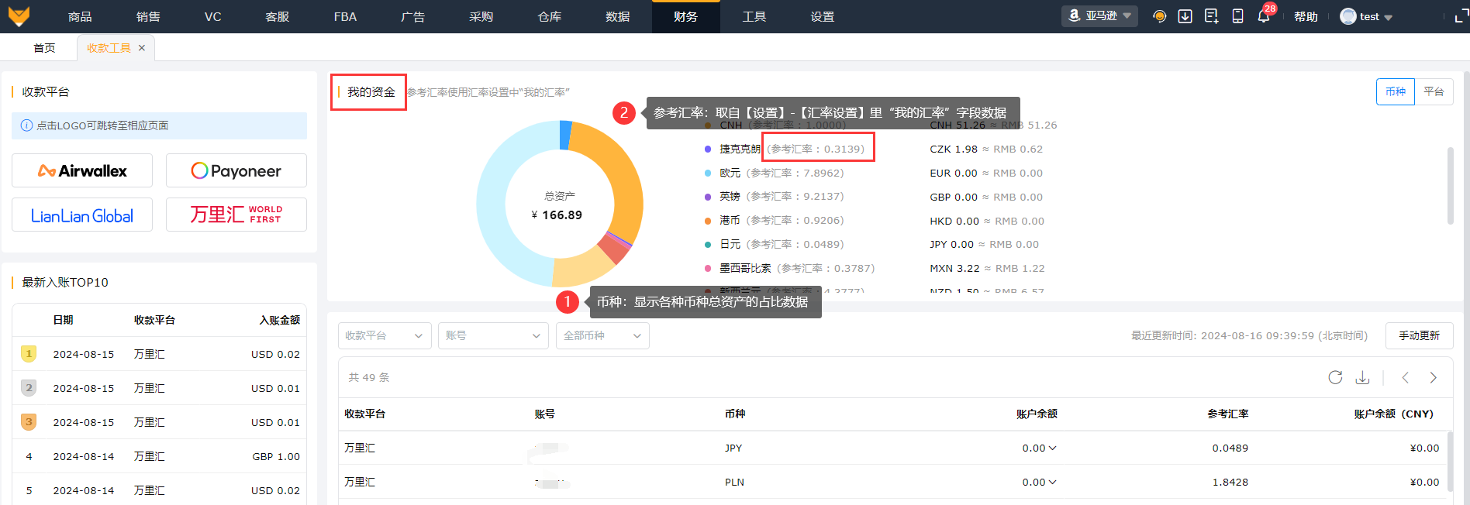Image resolution: width=1470 pixels, height=505 pixels.
Task: Go to next page with right chevron
Action: click(1433, 377)
